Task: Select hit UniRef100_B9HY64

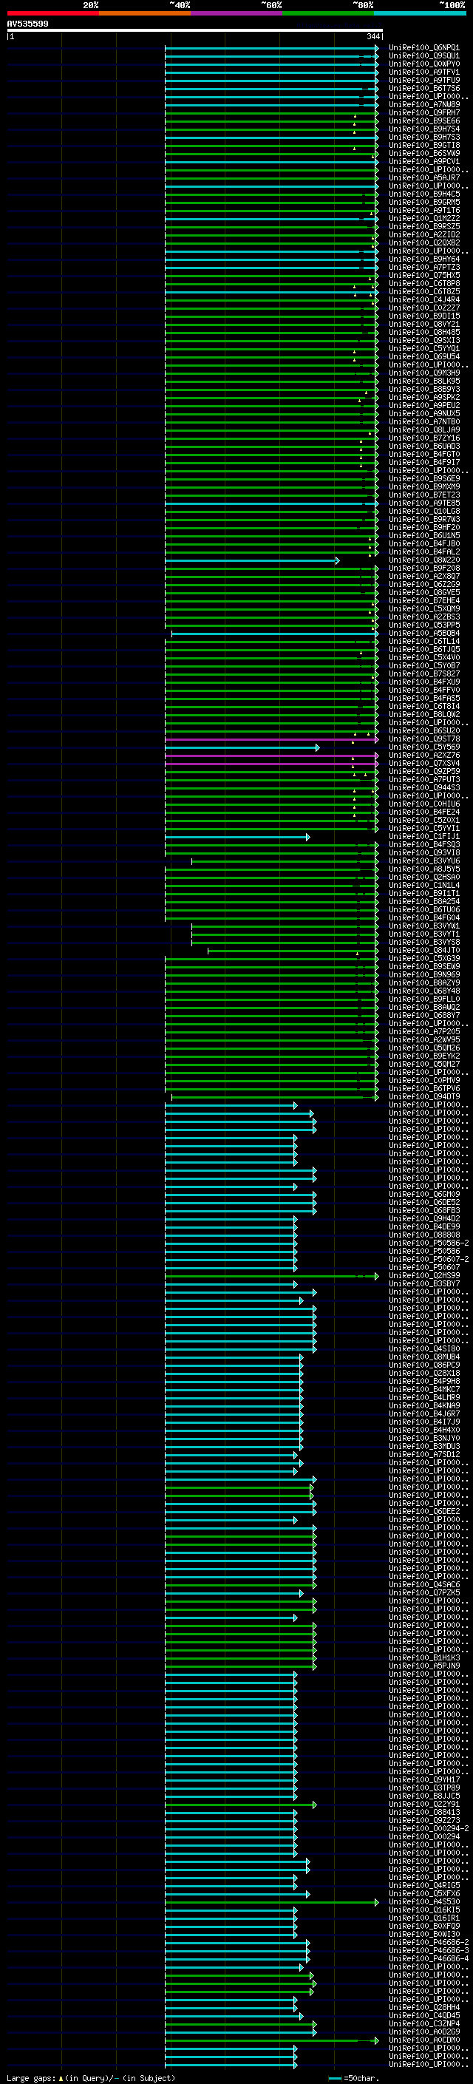Action: tap(423, 259)
